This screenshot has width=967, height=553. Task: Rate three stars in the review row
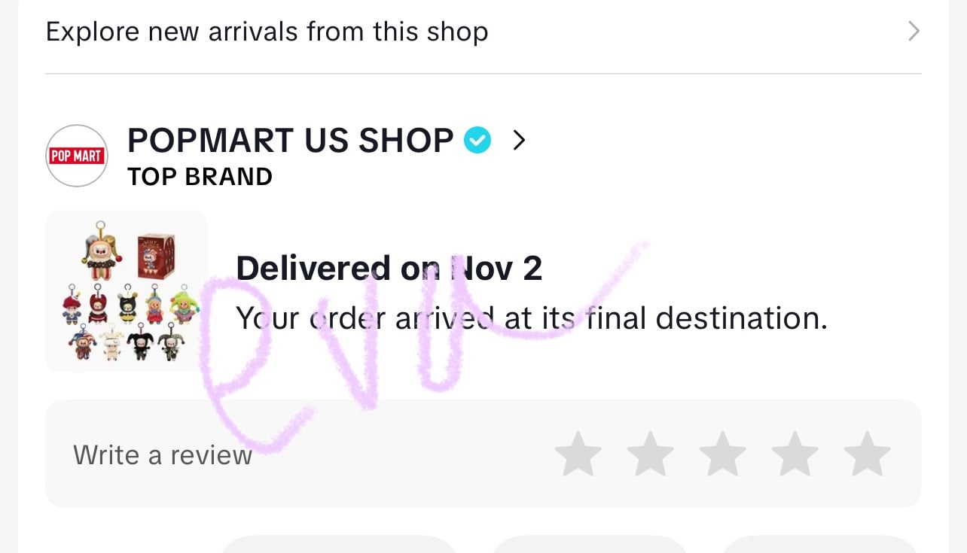point(723,454)
